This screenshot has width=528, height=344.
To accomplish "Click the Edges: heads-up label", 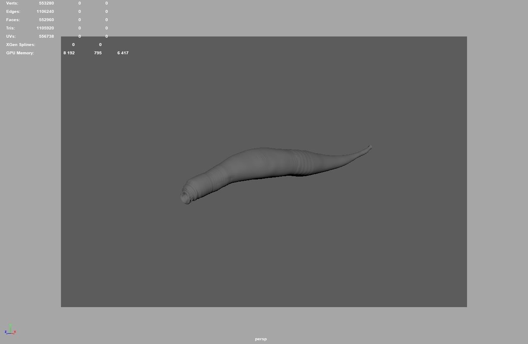I will (x=13, y=12).
